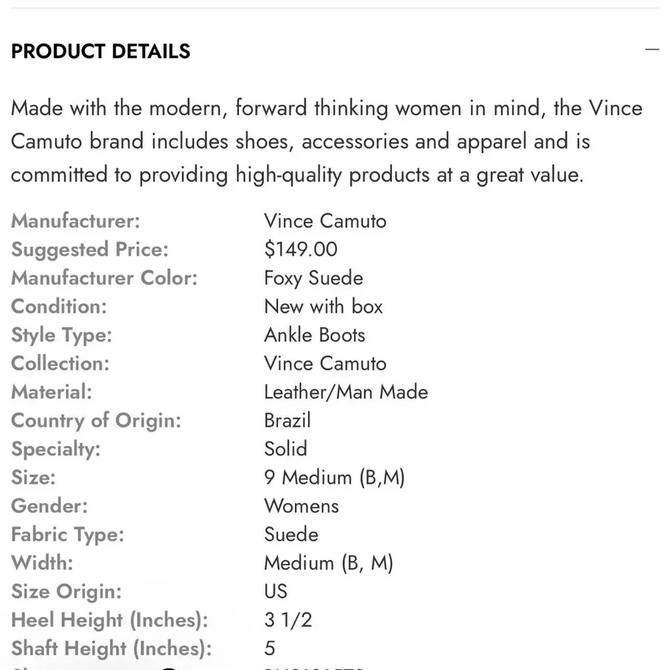Click the 9 Medium (B,M) size value
This screenshot has height=670, width=670.
pyautogui.click(x=334, y=477)
